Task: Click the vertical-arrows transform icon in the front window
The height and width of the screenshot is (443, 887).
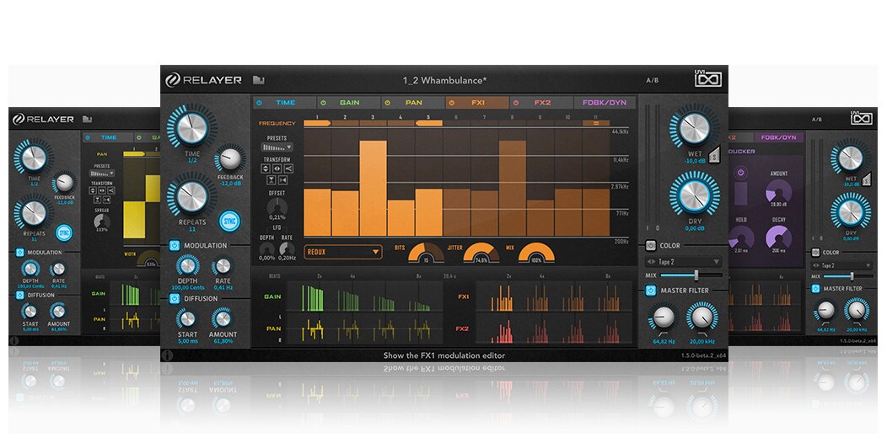Action: (266, 168)
